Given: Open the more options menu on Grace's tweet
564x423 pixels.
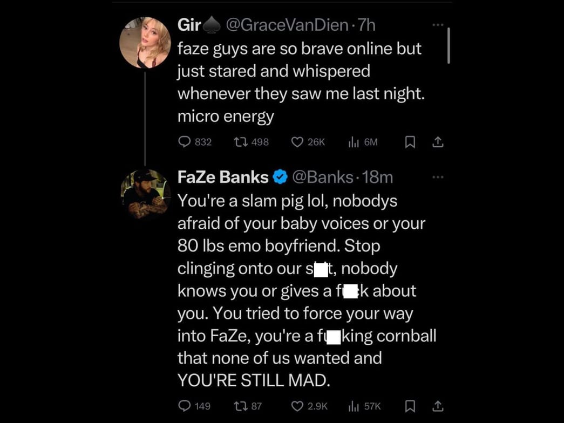Looking at the screenshot, I should click(x=438, y=24).
